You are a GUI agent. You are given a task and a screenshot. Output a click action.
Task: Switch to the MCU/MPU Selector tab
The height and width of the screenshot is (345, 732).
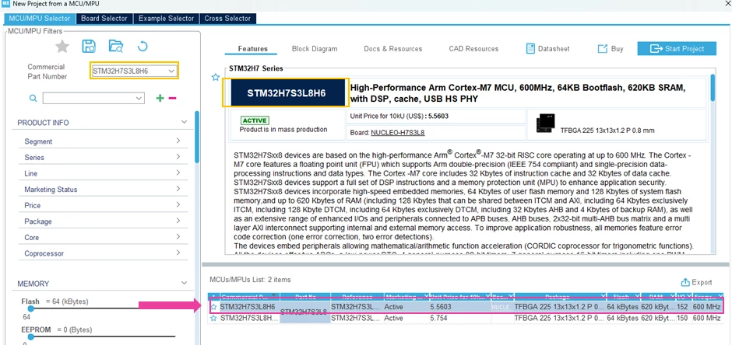click(39, 19)
